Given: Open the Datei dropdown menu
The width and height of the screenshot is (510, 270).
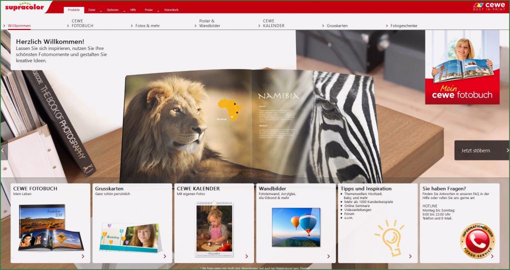Looking at the screenshot, I should tap(92, 10).
